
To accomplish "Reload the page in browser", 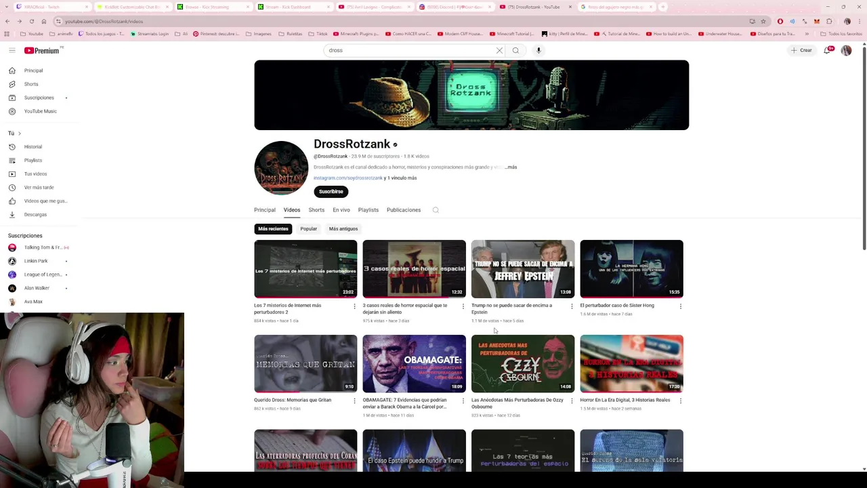I will [x=31, y=21].
